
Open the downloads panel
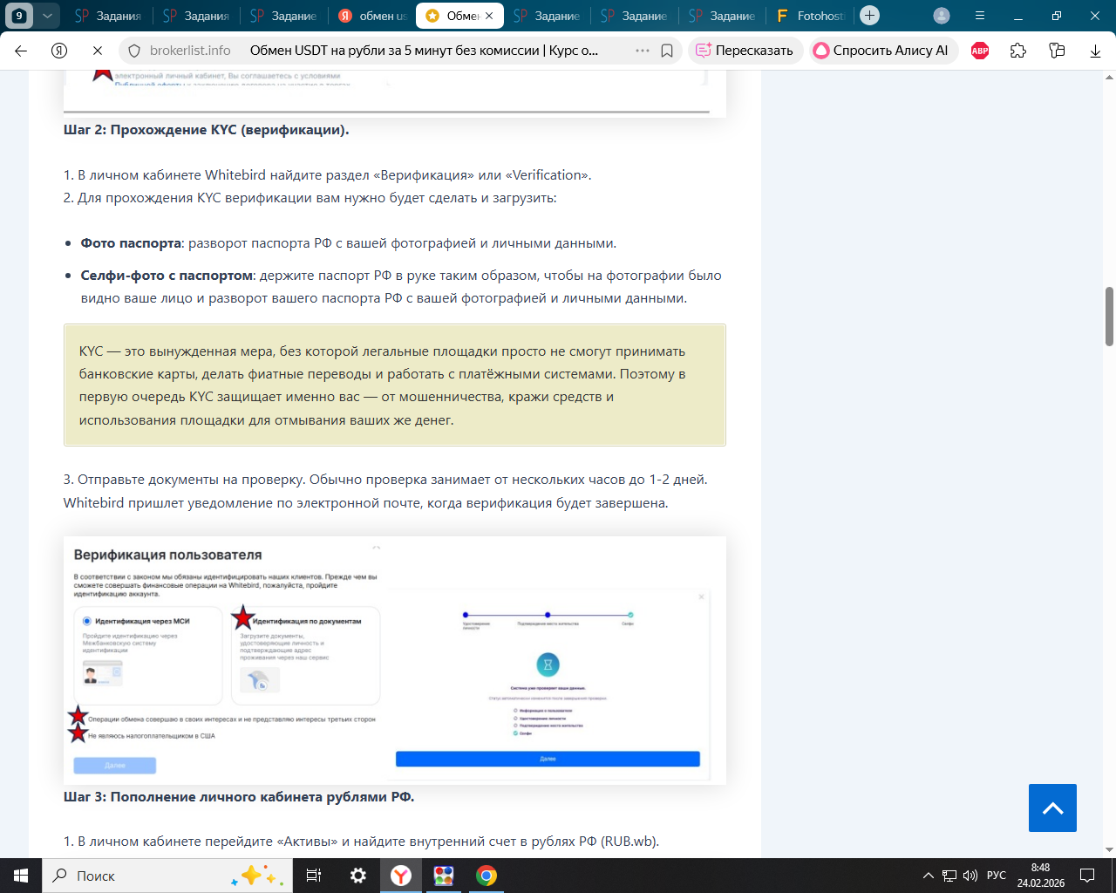pyautogui.click(x=1095, y=51)
